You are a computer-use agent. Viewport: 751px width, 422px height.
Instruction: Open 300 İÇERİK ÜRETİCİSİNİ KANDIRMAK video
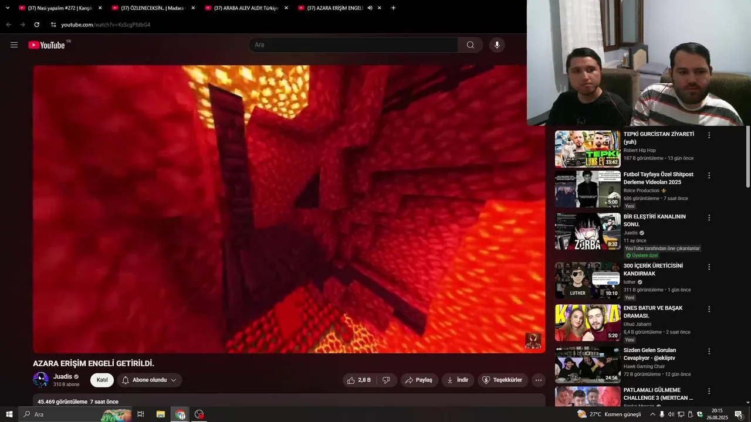[653, 270]
